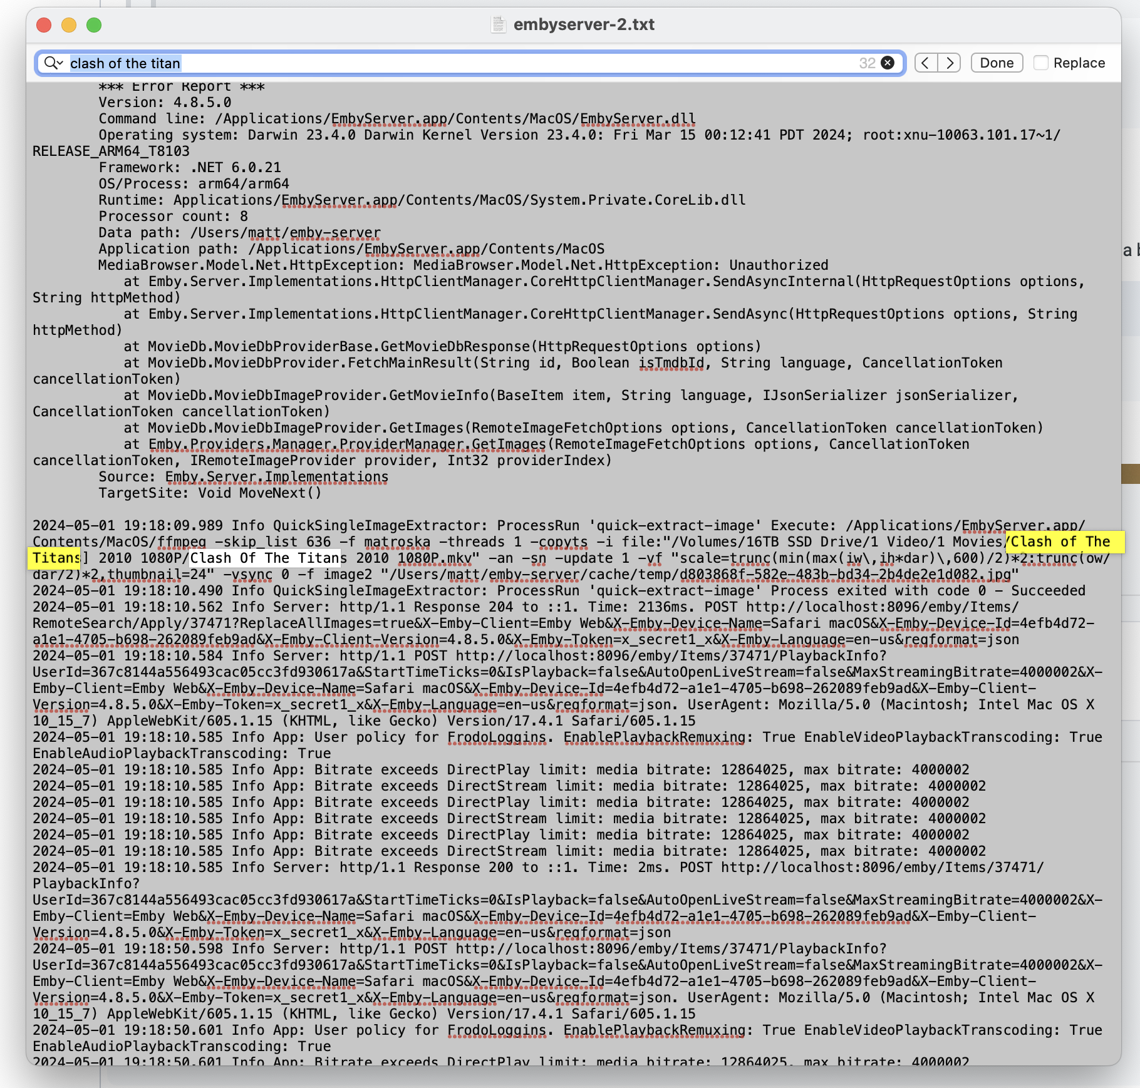Open the search options magnifier dropdown
Screen dimensions: 1140x1088
click(x=54, y=63)
